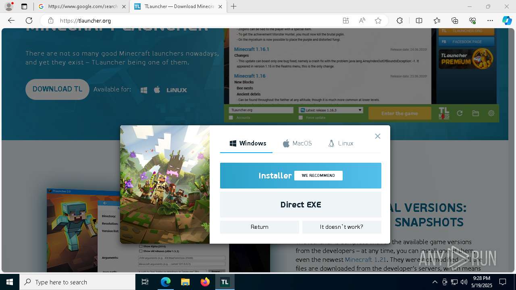Refresh the page in Edge

[x=29, y=21]
